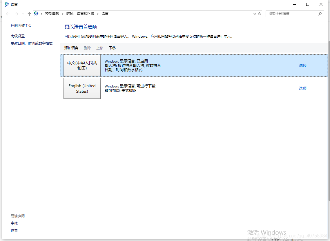Open 字体 link under 另请参阅
330x241 pixels.
[x=14, y=223]
